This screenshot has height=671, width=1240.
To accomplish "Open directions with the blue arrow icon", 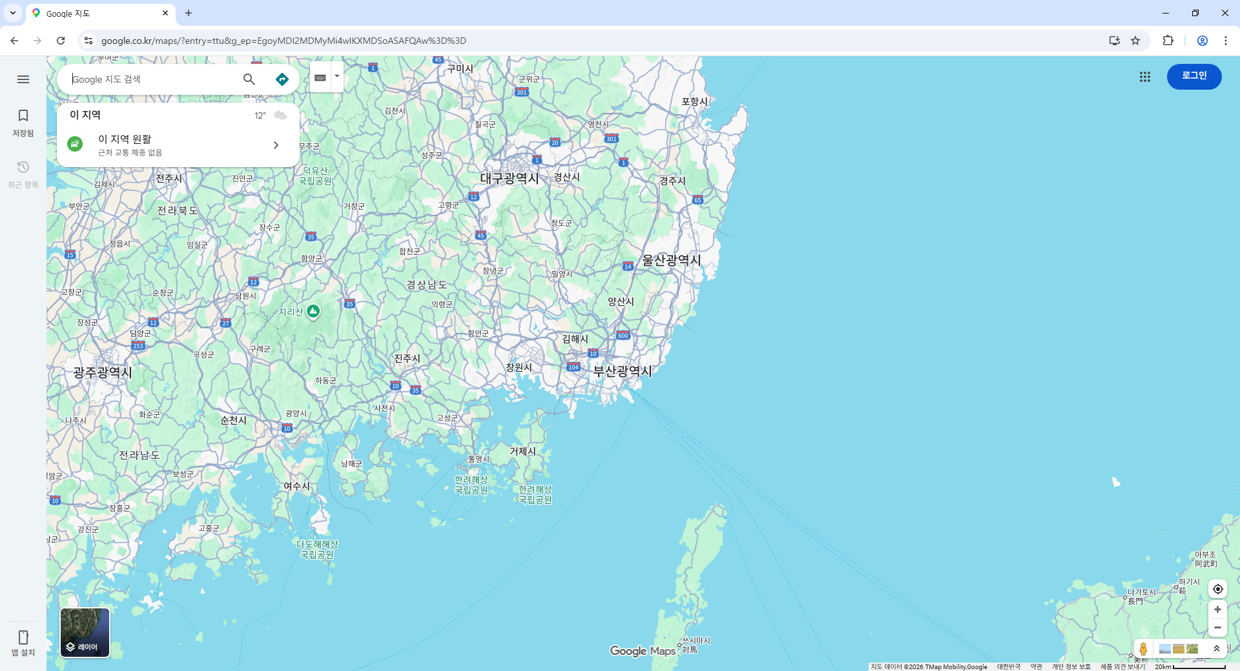I will coord(282,79).
